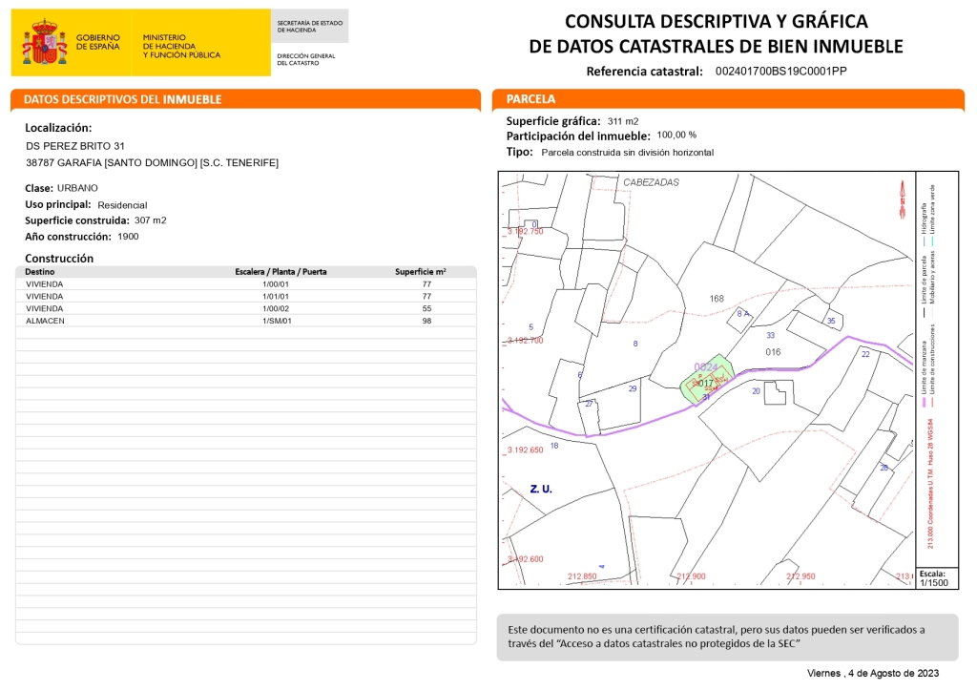Click the Ministerio de Hacienda logo text

tap(181, 46)
